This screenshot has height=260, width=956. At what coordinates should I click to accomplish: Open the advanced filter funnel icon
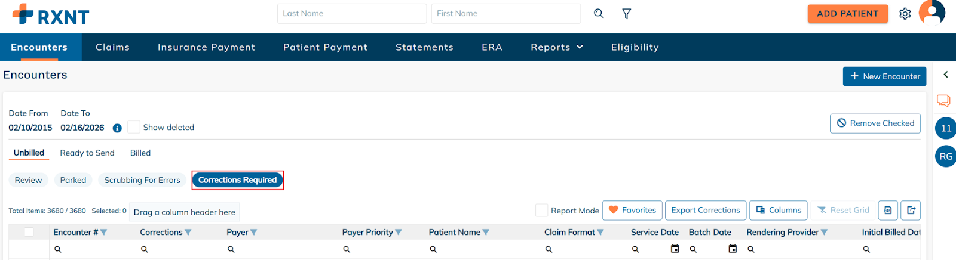626,14
